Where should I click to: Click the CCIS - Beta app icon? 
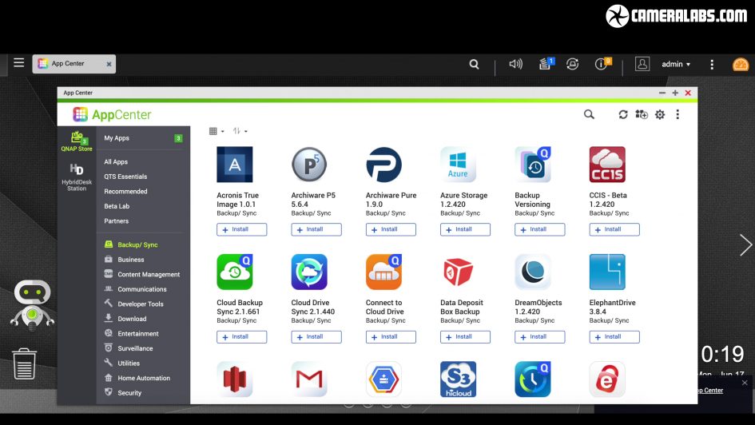(607, 165)
